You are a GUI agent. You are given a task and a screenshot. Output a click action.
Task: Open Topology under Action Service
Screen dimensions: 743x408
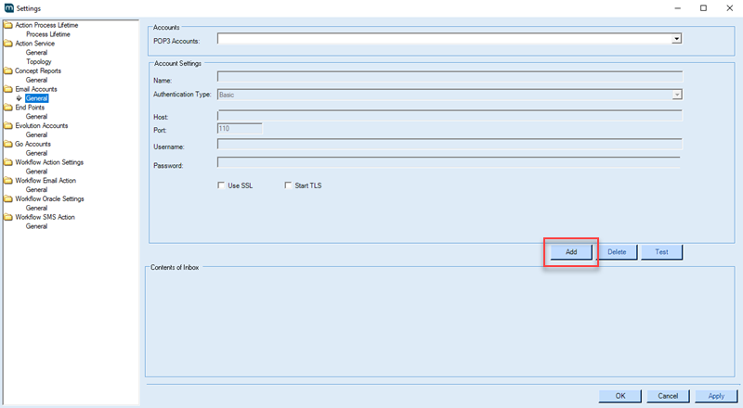tap(39, 62)
